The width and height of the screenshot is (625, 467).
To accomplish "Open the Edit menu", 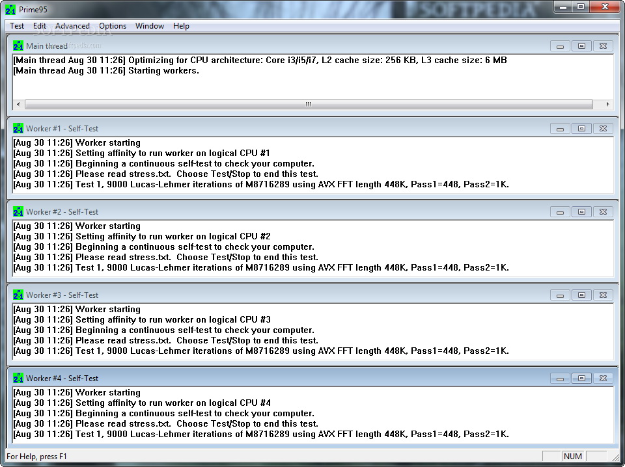I will click(40, 26).
